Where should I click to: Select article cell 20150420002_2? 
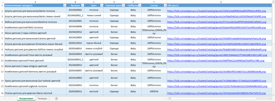click(x=75, y=15)
